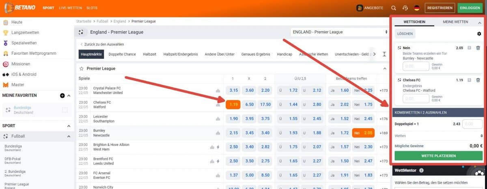Collapse the Fußball sidebar group

pos(69,136)
